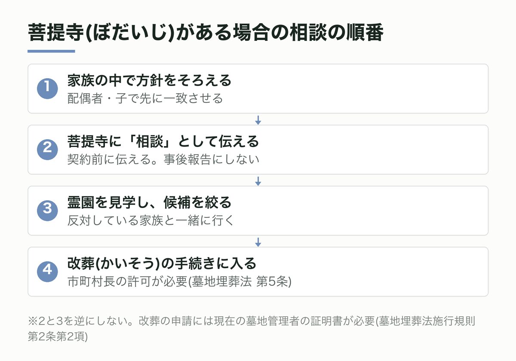Click the numbered circle badge 1
Viewport: 516px width, 361px height.
click(x=47, y=89)
